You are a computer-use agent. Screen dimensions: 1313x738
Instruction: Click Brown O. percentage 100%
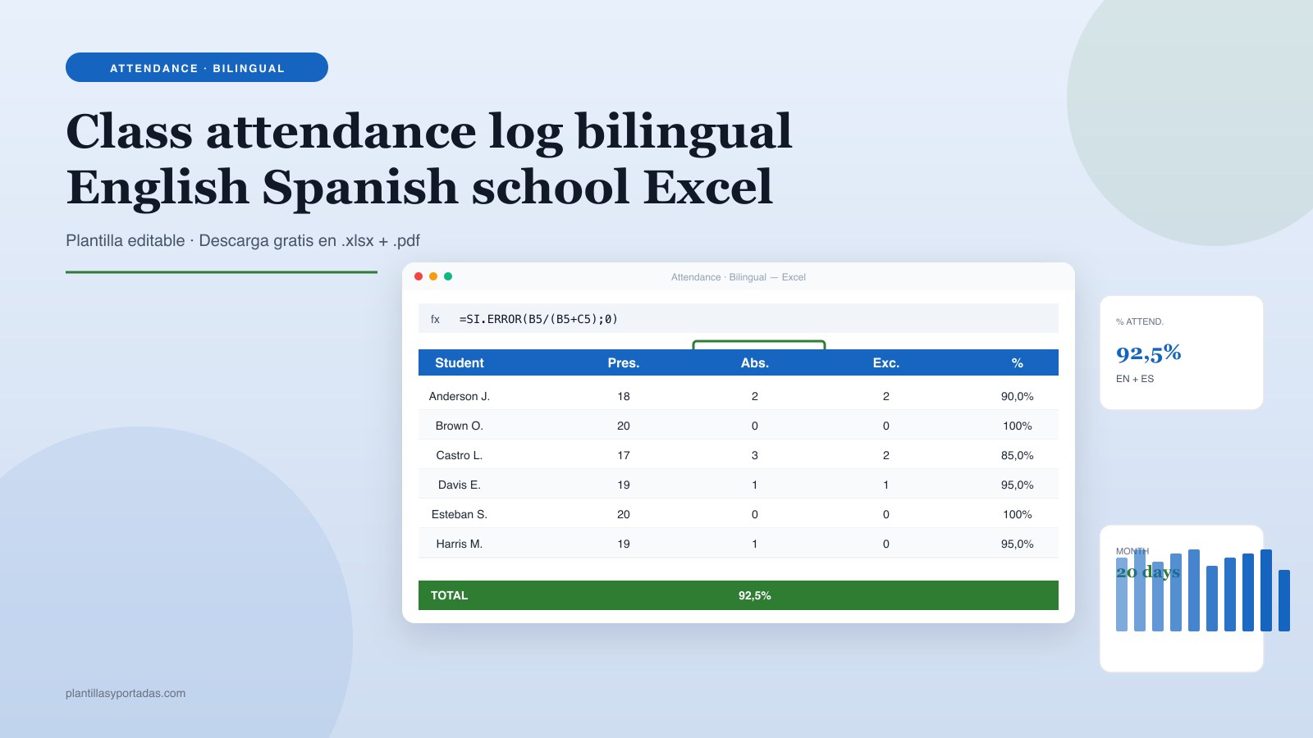click(1018, 426)
